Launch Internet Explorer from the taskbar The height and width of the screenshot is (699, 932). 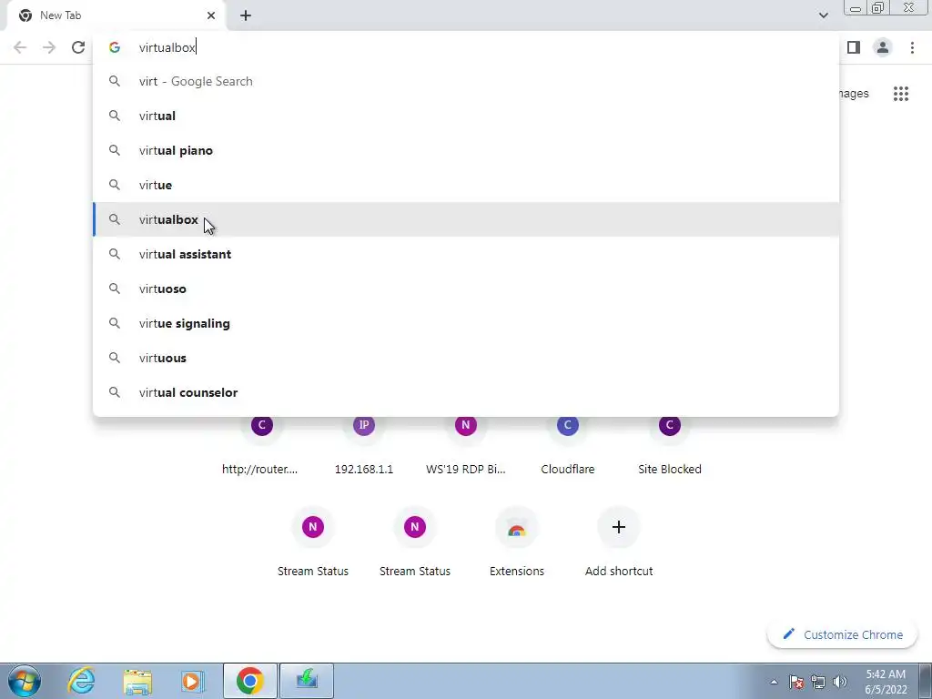click(81, 681)
